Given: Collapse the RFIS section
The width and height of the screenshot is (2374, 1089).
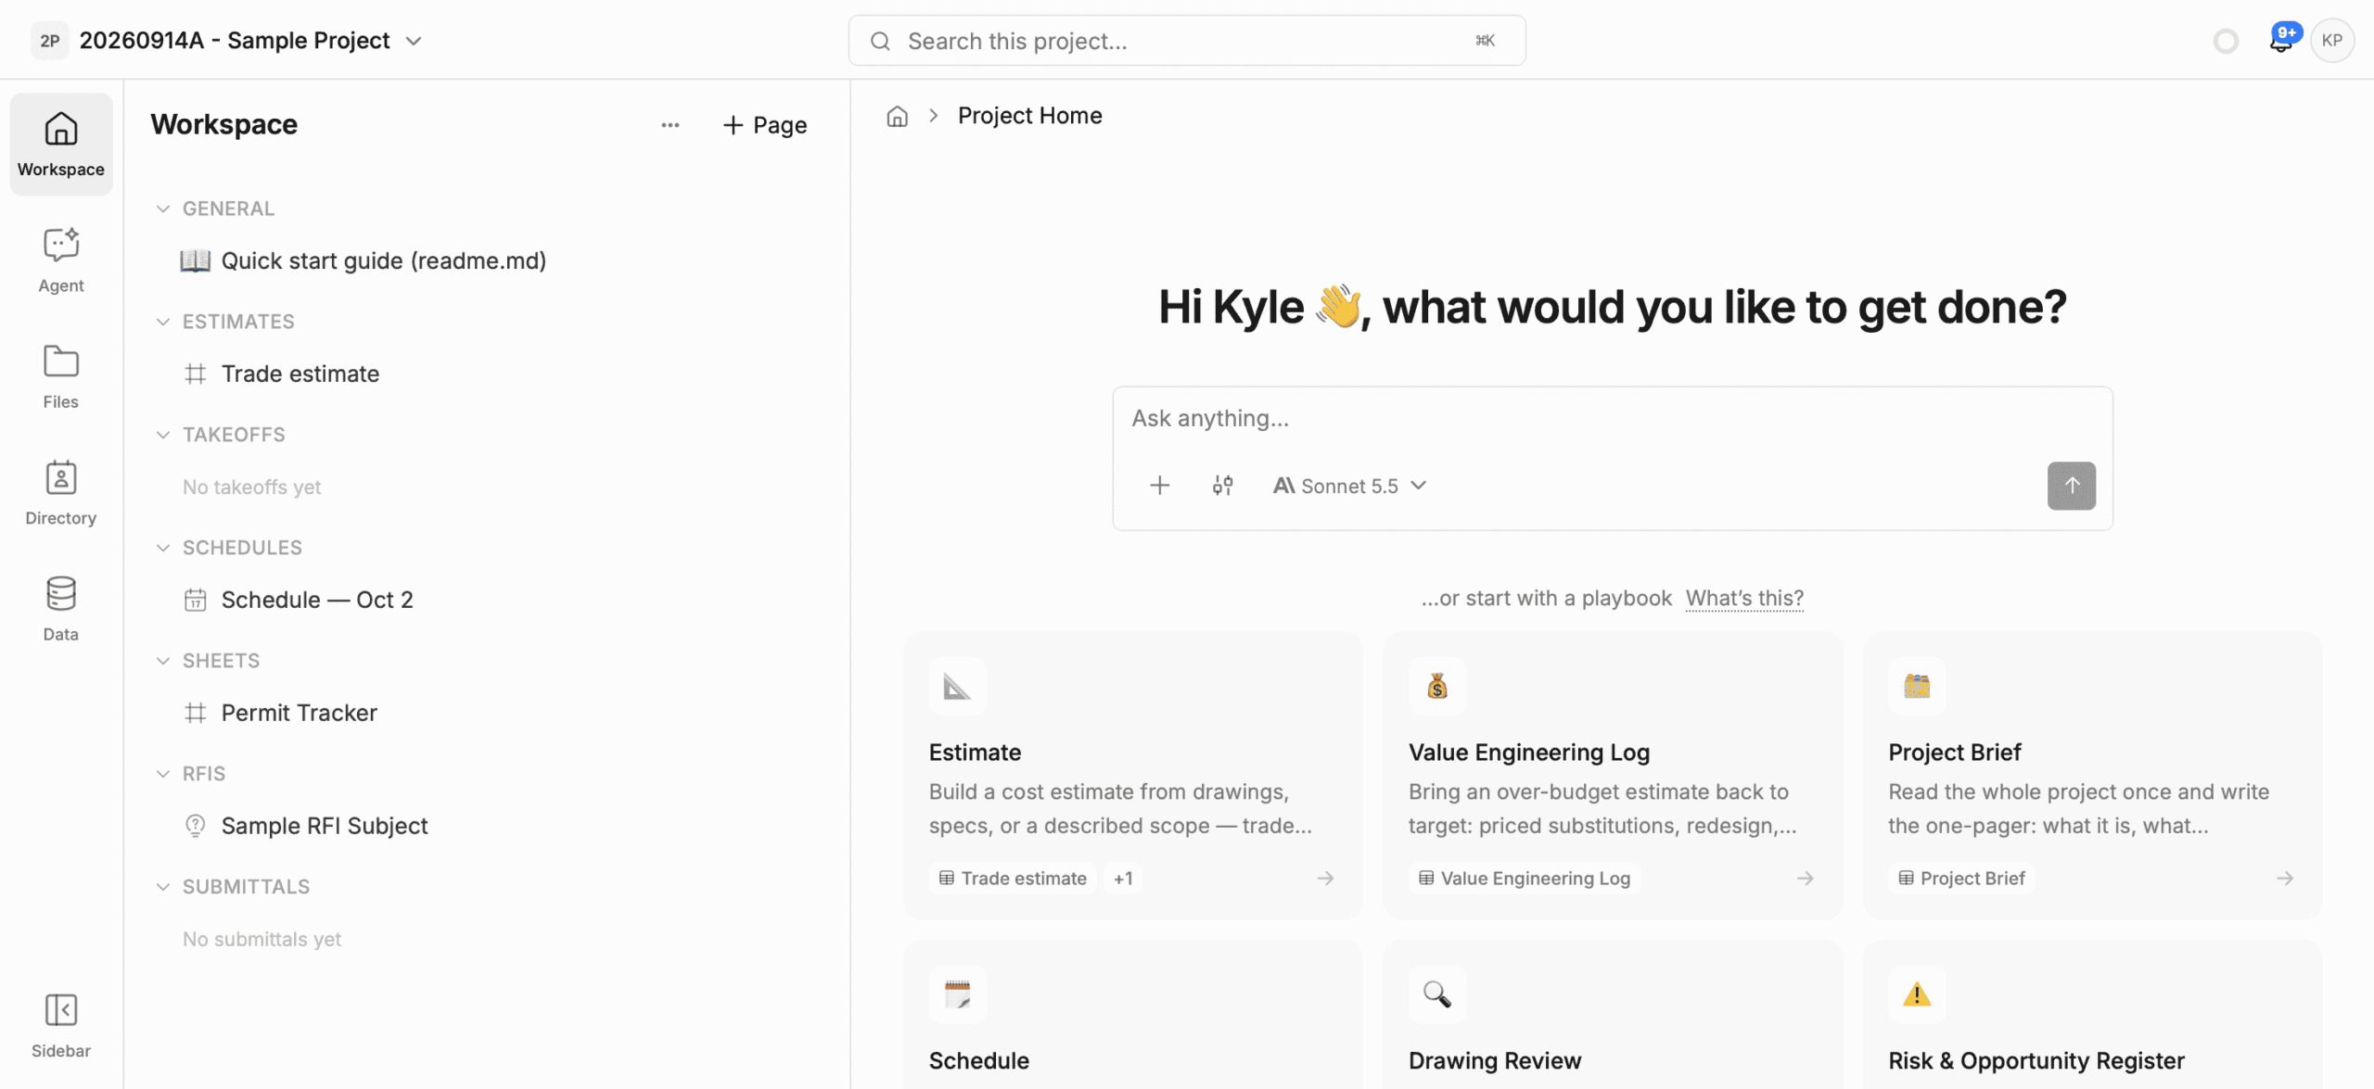Looking at the screenshot, I should point(163,774).
